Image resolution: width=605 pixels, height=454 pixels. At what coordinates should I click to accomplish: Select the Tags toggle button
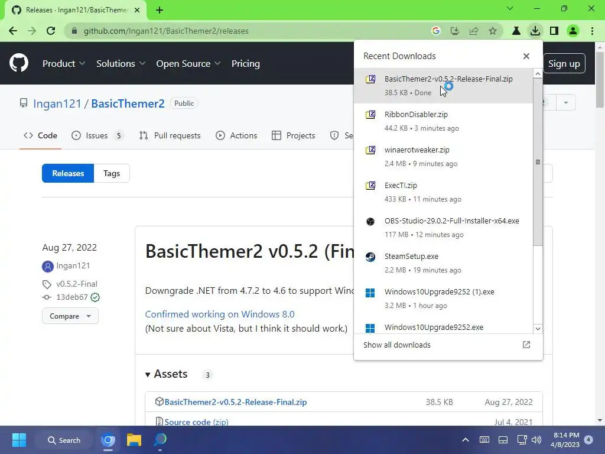pos(112,173)
